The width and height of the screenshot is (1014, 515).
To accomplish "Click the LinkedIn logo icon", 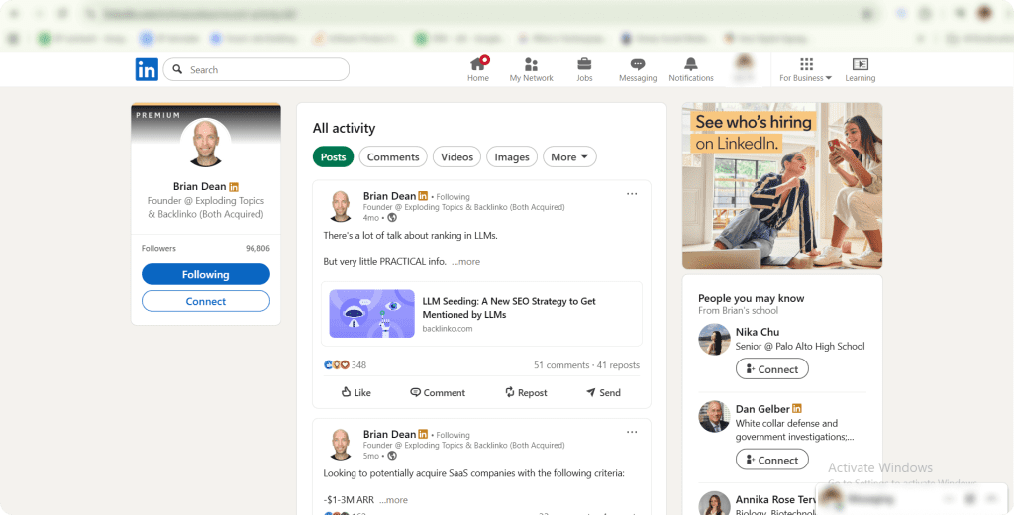I will coord(147,70).
